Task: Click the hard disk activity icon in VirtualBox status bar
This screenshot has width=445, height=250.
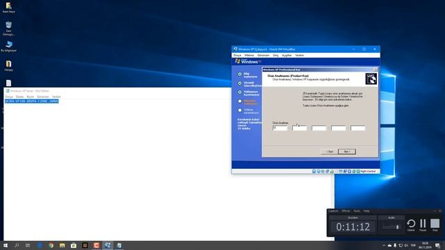Action: (314, 172)
